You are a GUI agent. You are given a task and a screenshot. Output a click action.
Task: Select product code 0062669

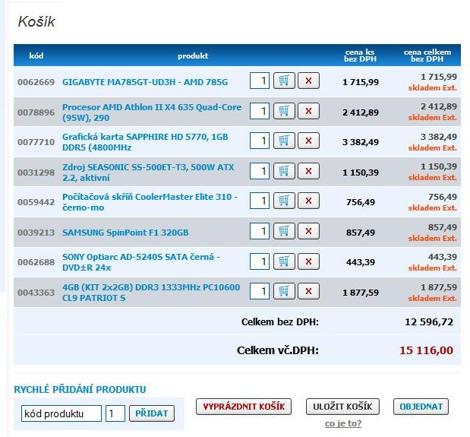(x=36, y=82)
